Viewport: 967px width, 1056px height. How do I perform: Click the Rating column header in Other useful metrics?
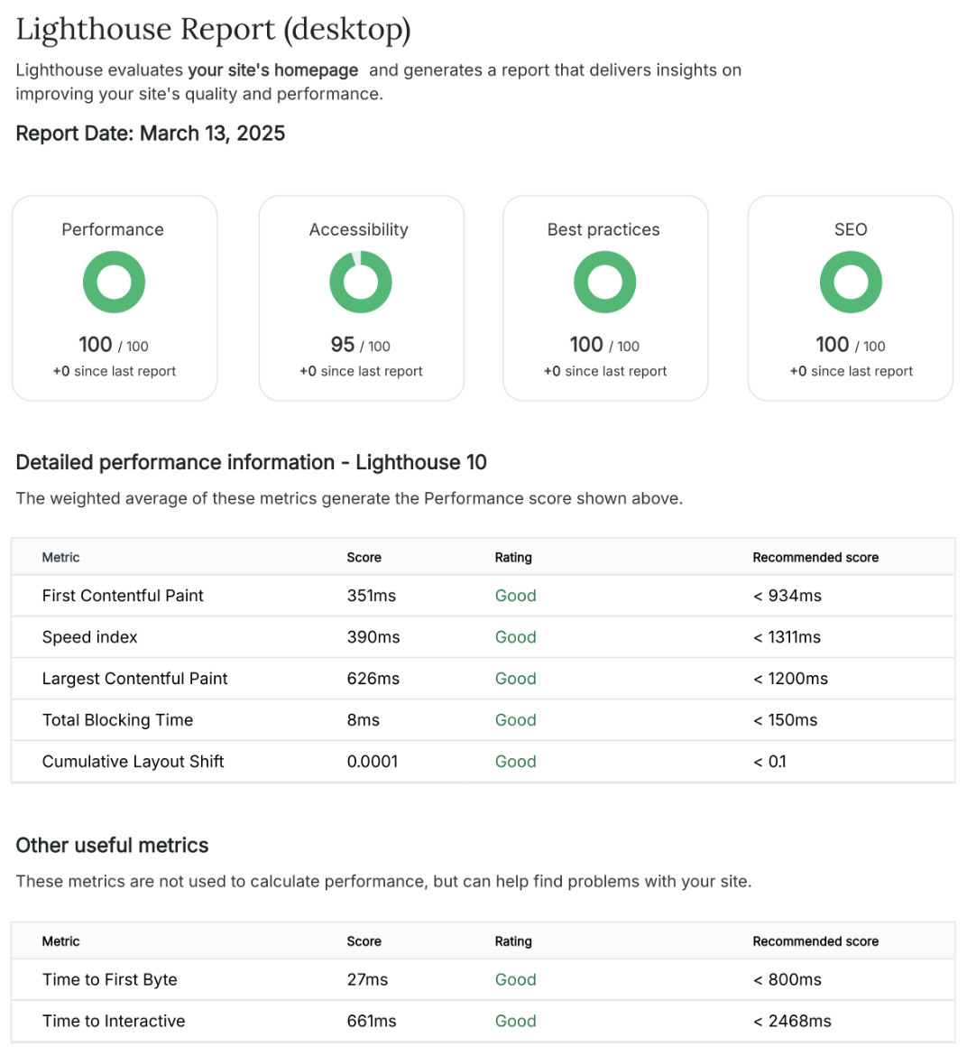tap(512, 941)
